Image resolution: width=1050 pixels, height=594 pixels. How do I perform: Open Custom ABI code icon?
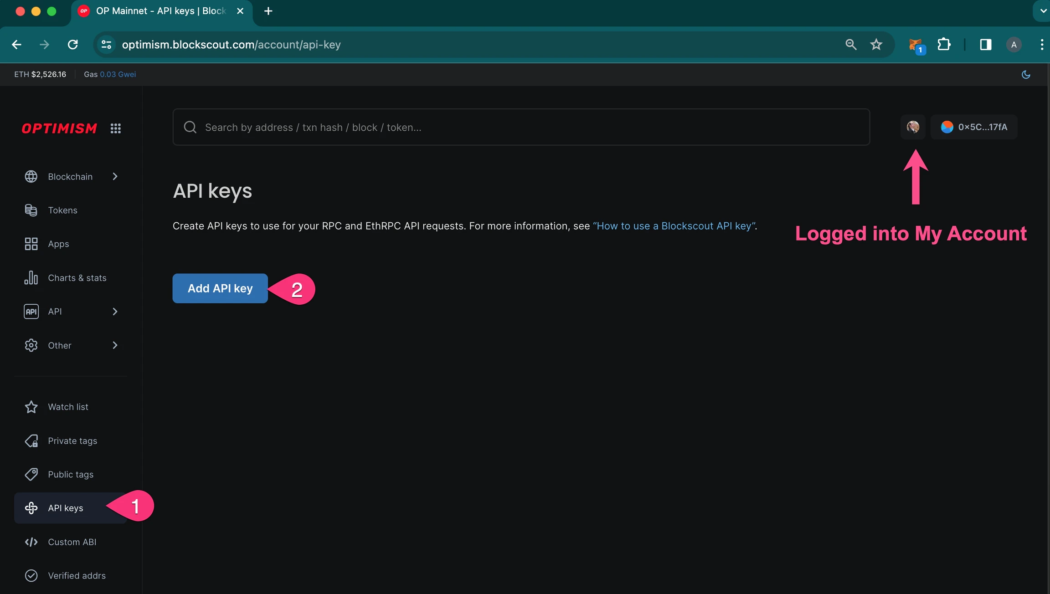click(31, 542)
